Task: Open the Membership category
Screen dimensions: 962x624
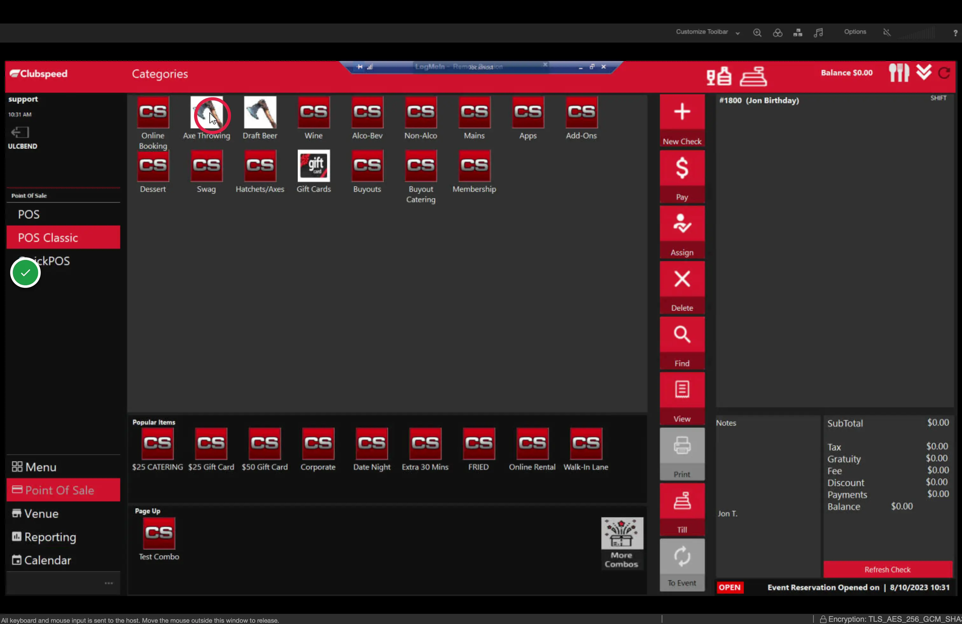Action: 474,172
